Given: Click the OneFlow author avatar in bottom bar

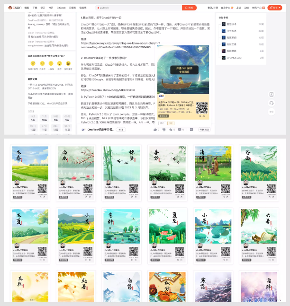Looking at the screenshot, I should pyautogui.click(x=83, y=130).
